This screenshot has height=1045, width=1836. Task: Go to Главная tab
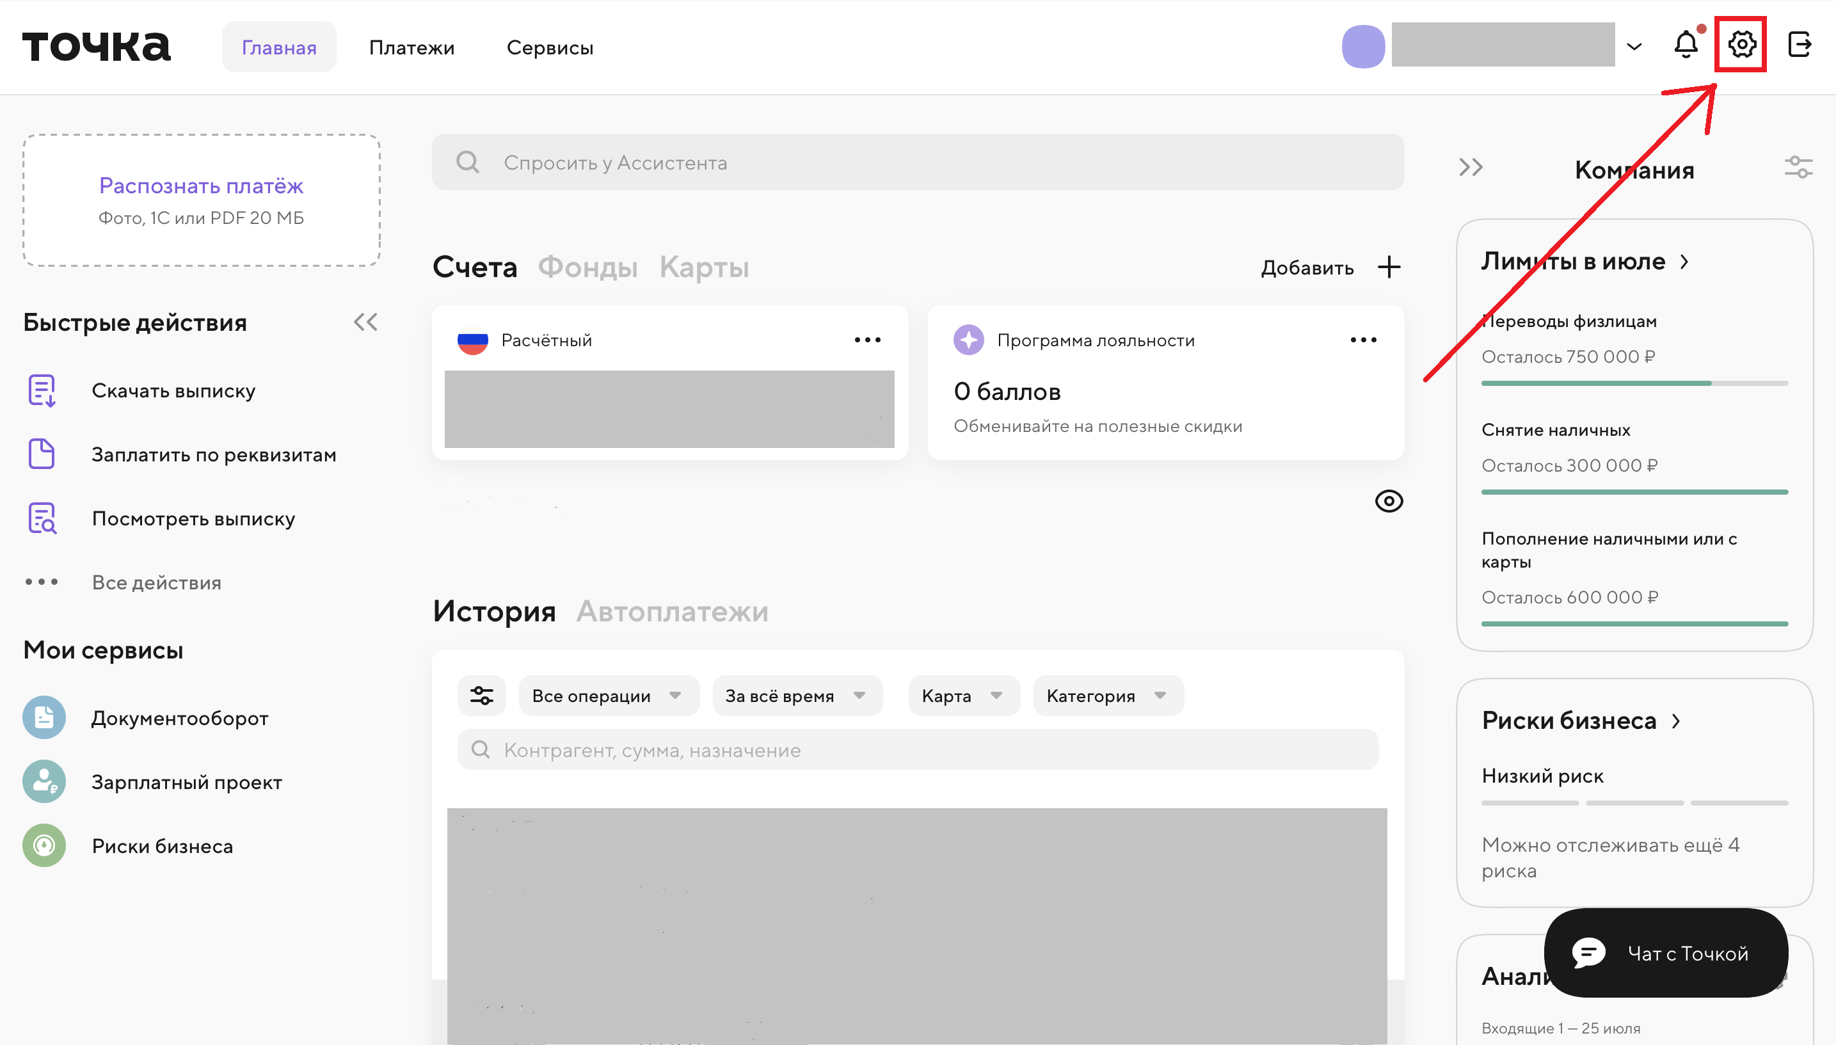pos(278,47)
